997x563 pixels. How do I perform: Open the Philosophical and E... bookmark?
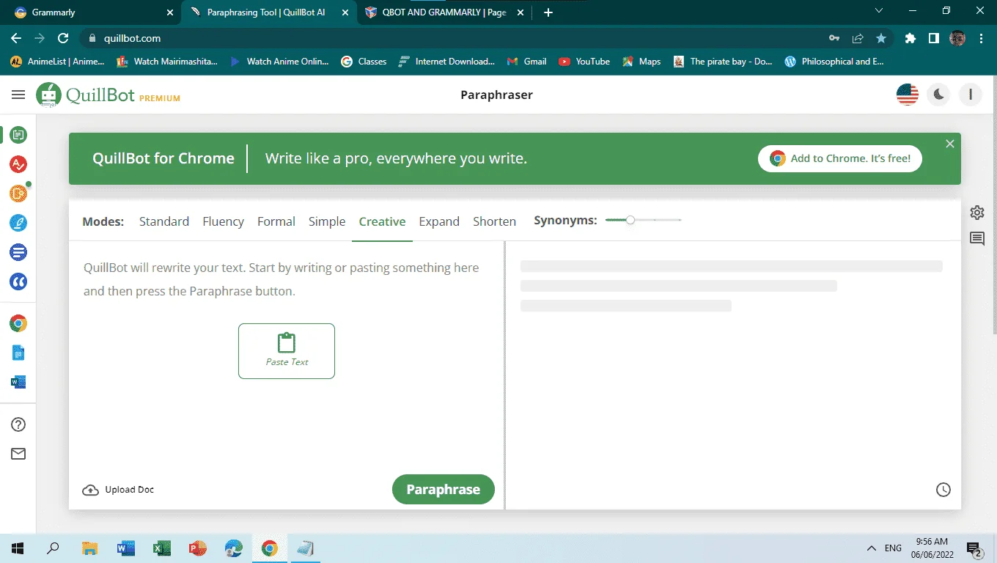click(834, 62)
